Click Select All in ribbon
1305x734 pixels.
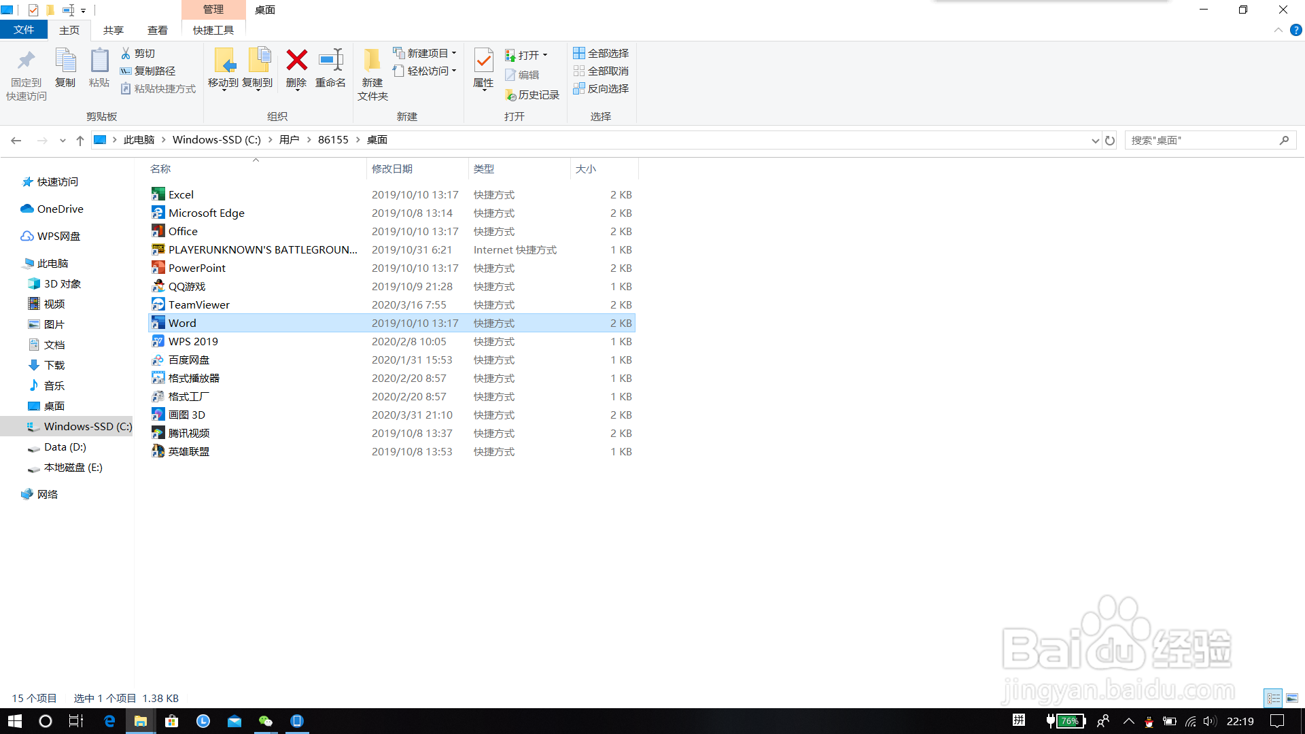tap(601, 53)
